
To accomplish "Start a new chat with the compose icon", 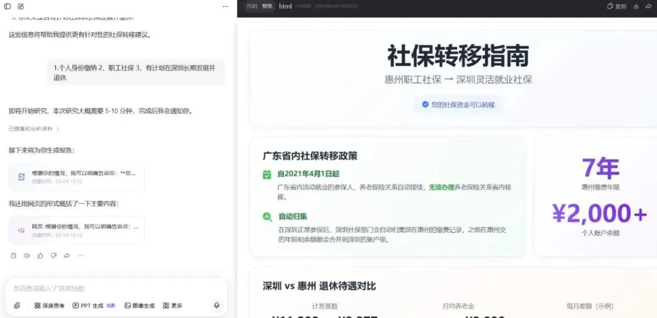I will pos(21,6).
